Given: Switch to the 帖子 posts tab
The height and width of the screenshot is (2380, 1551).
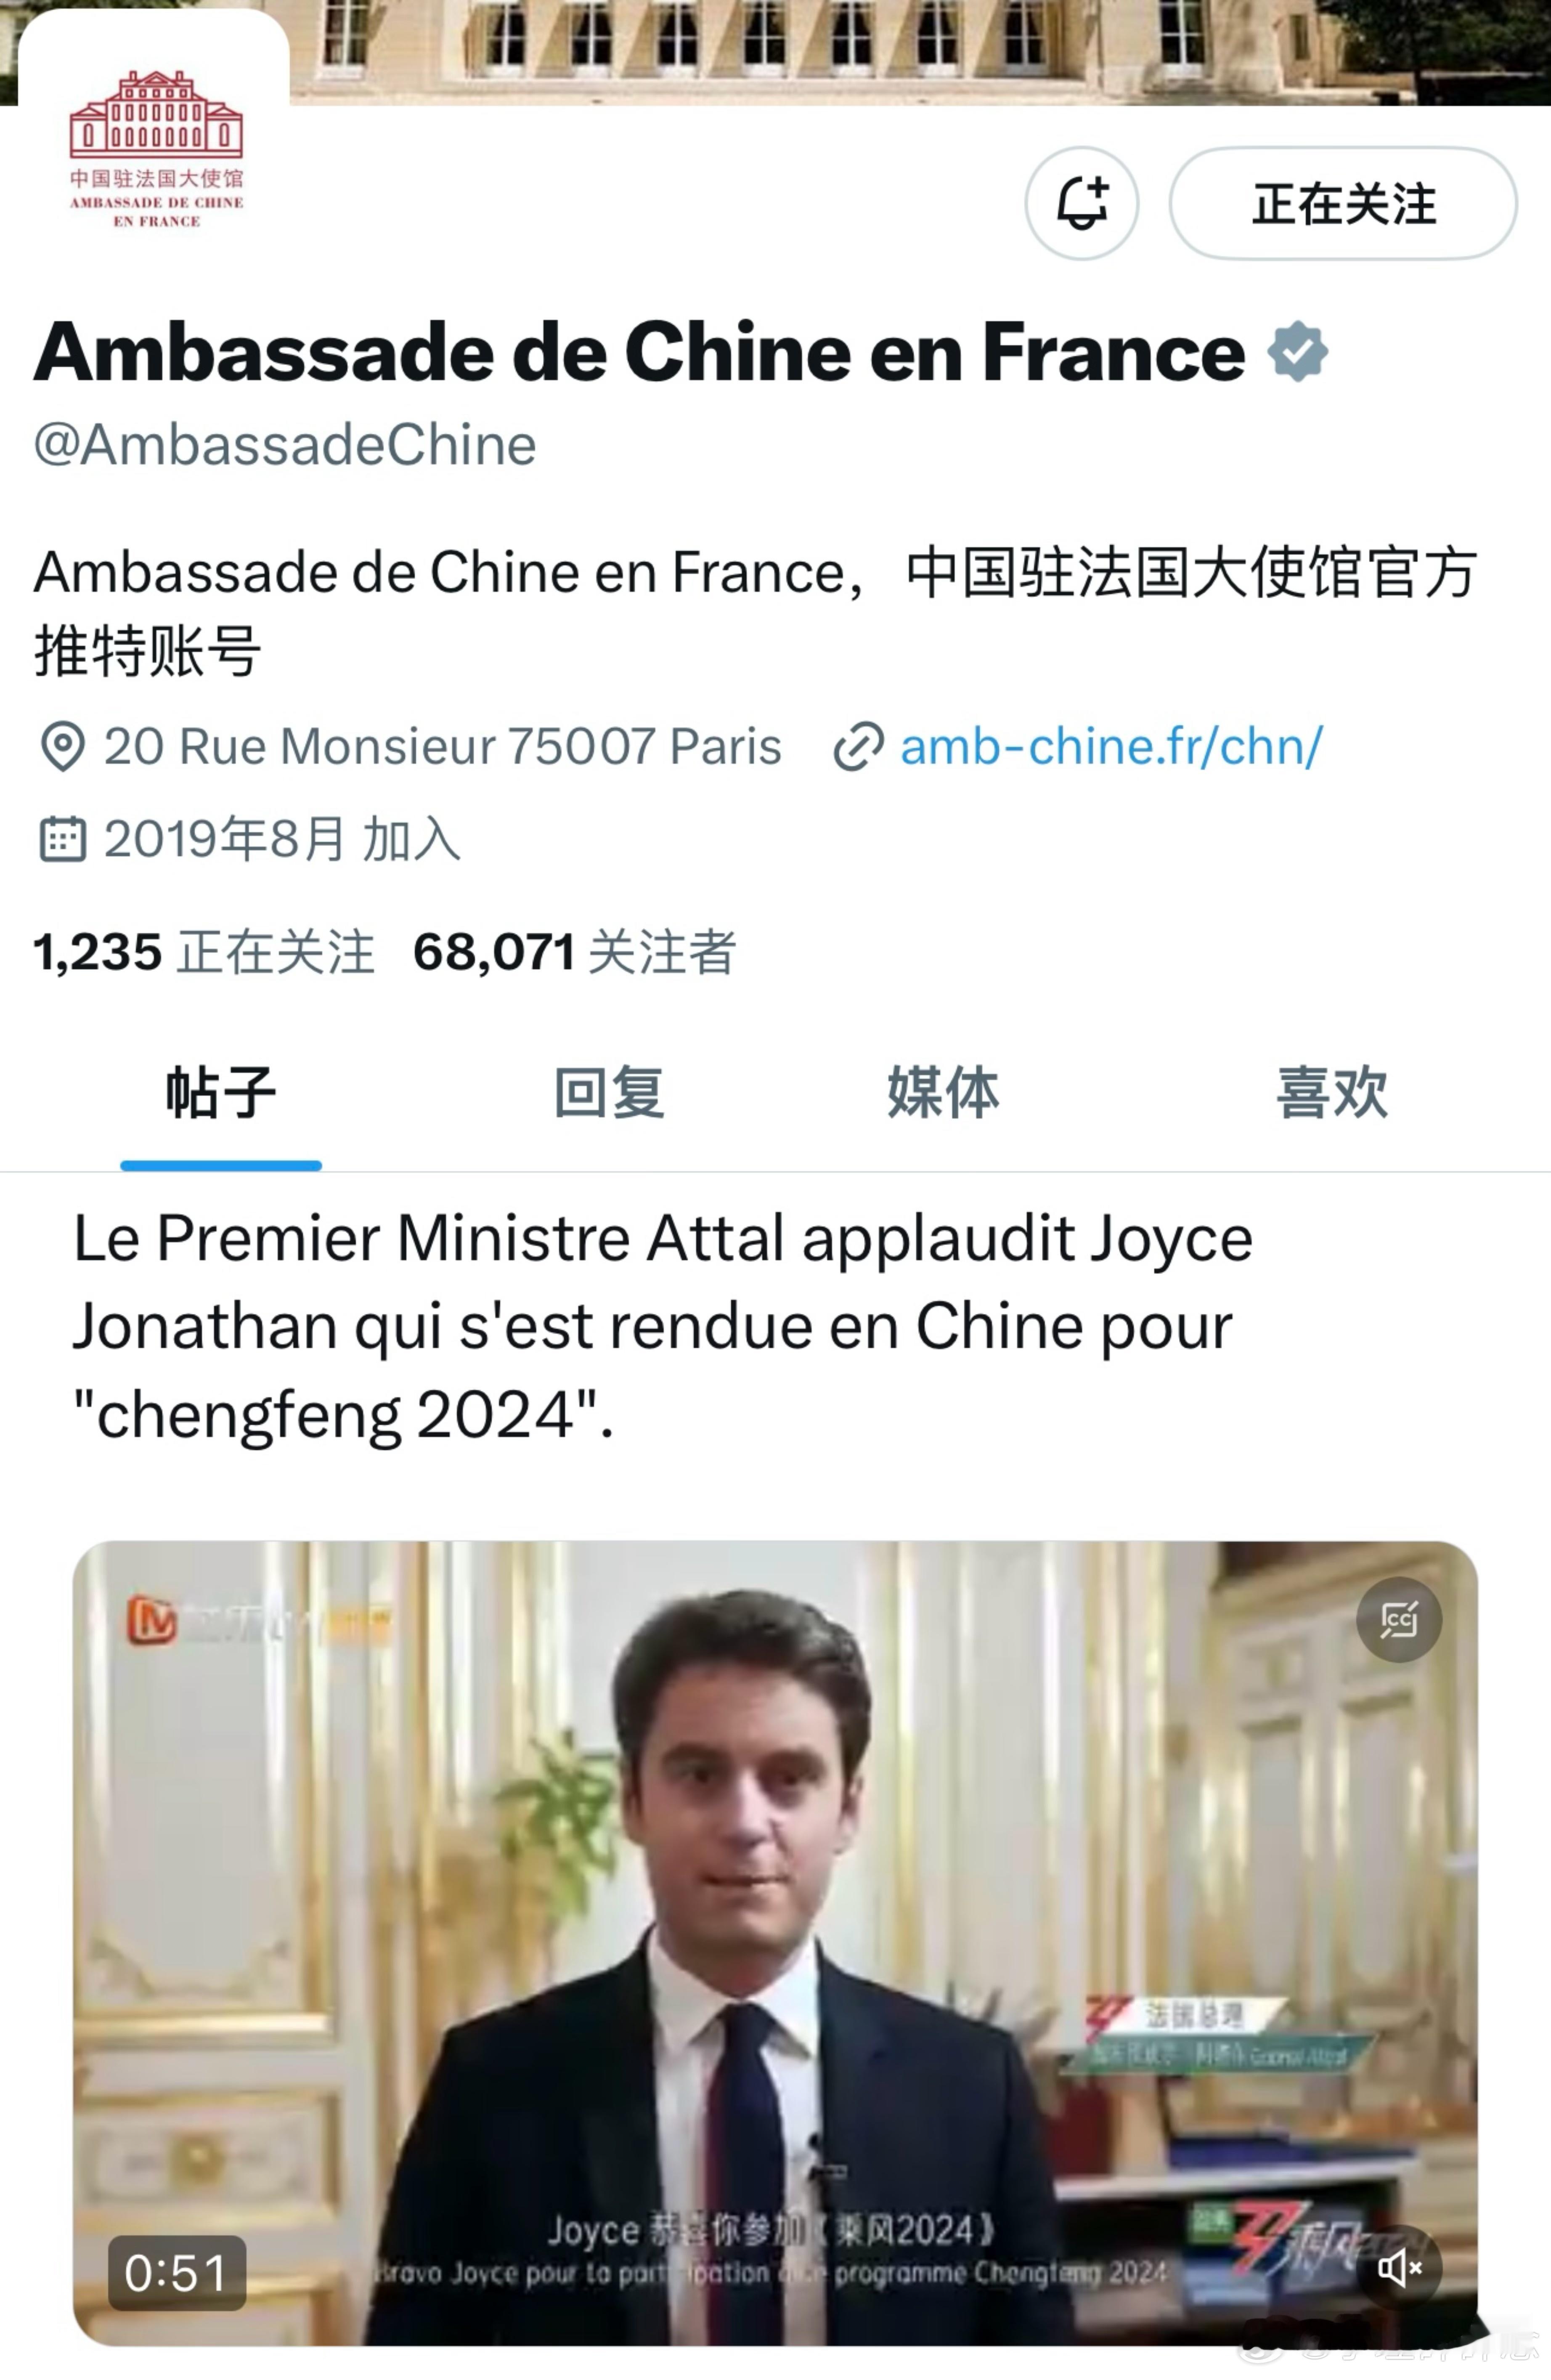Looking at the screenshot, I should (x=221, y=1093).
